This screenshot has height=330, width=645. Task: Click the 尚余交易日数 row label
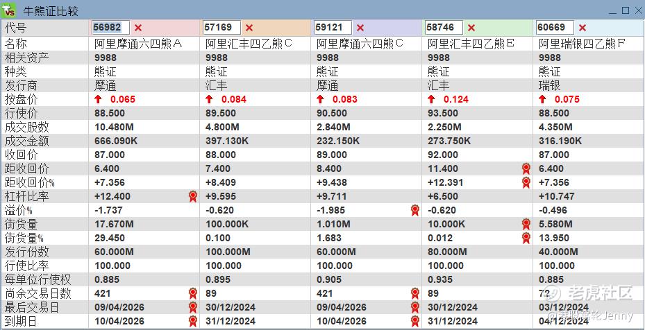coord(38,293)
